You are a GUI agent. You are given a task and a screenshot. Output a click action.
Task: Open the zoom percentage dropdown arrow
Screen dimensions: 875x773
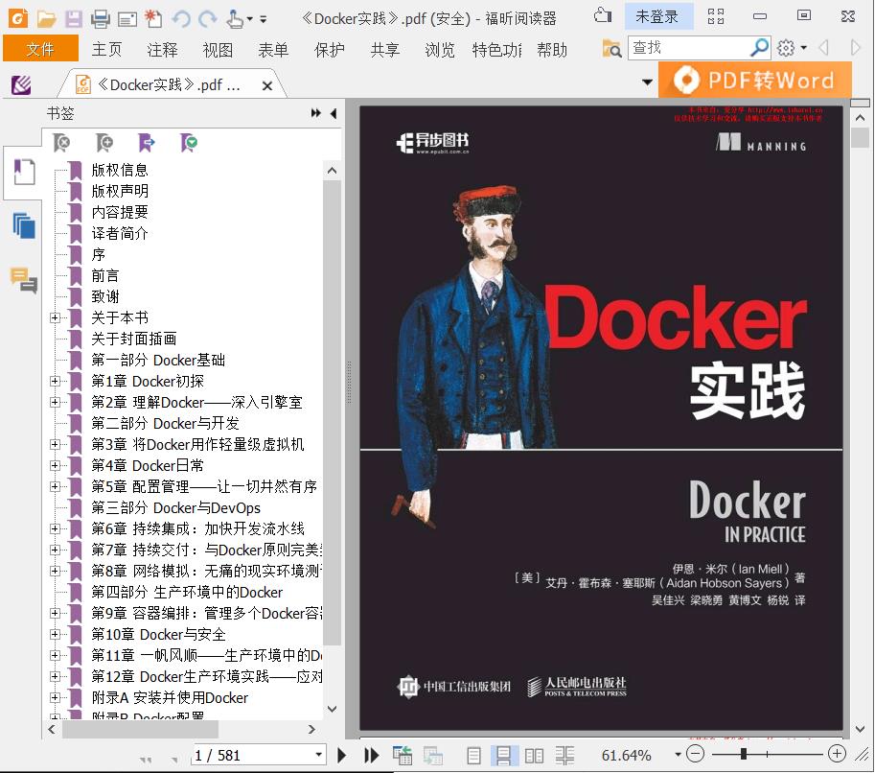click(678, 755)
